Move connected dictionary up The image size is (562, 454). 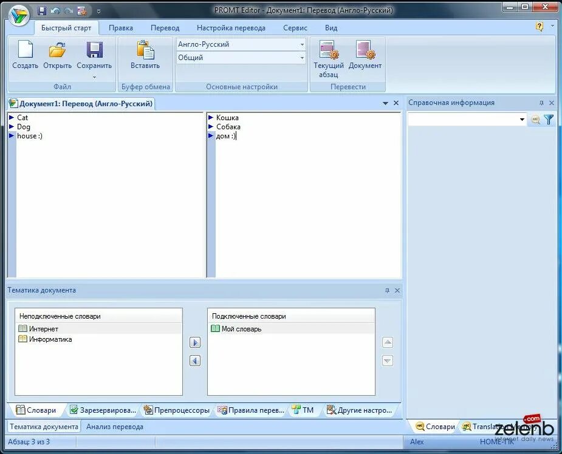tap(388, 343)
